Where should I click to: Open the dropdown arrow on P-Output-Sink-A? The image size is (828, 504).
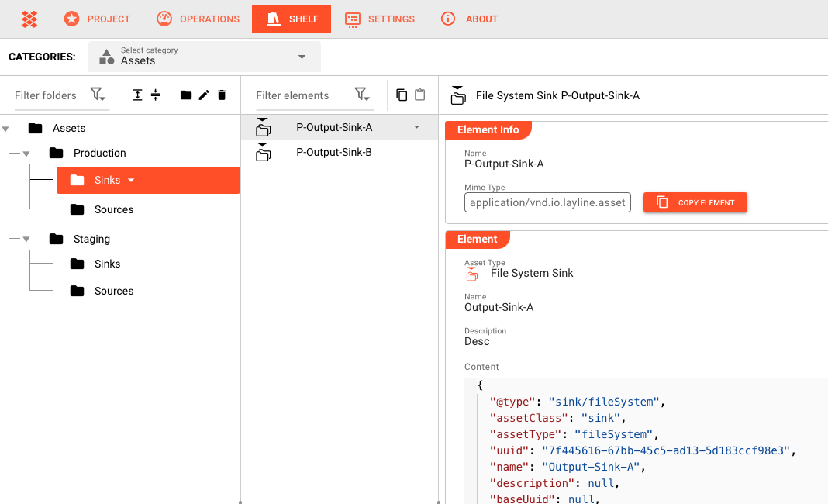tap(416, 126)
